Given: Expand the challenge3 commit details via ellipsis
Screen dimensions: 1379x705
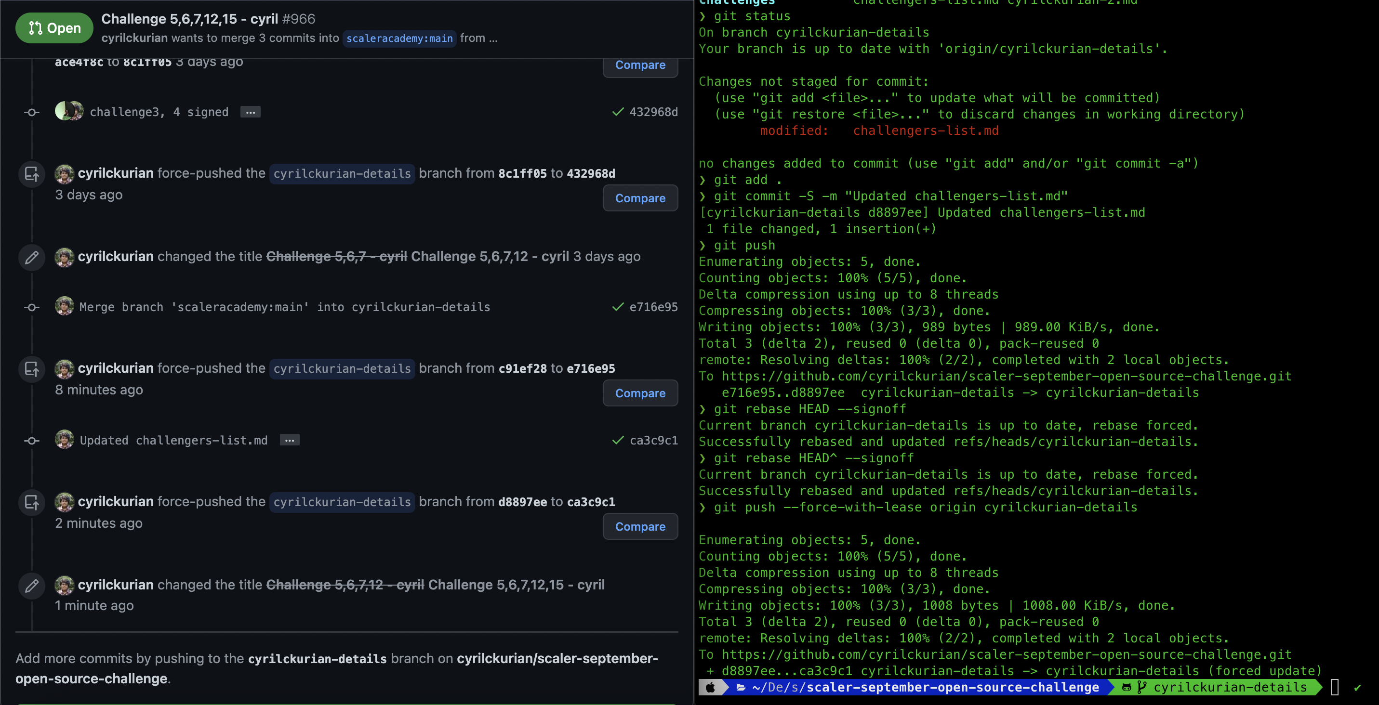Looking at the screenshot, I should click(x=251, y=112).
